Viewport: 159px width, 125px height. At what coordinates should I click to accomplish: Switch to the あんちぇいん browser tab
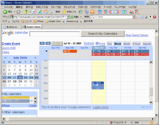pyautogui.click(x=12, y=27)
